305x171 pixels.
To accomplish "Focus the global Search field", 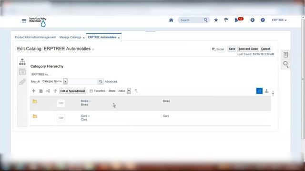I will 191,20.
